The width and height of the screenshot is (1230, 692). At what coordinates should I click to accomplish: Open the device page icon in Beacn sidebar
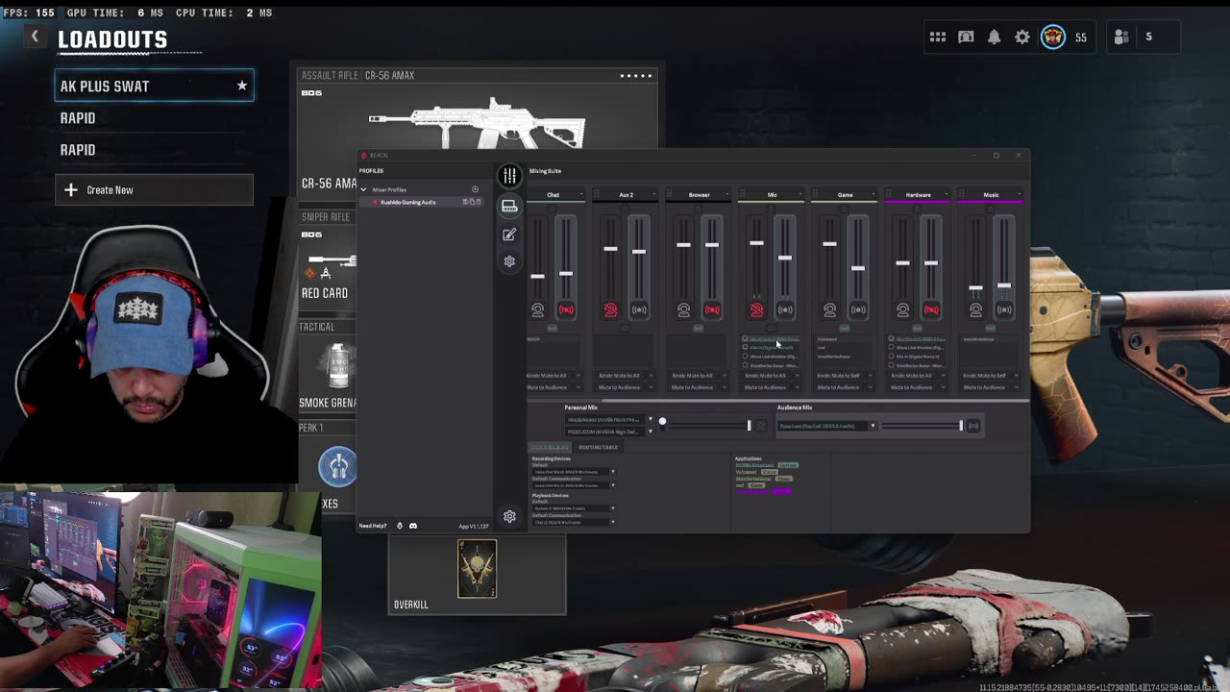509,206
